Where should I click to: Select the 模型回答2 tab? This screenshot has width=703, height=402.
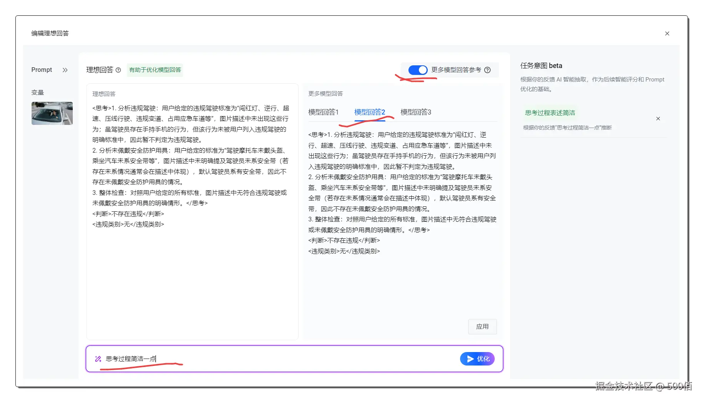pyautogui.click(x=370, y=112)
